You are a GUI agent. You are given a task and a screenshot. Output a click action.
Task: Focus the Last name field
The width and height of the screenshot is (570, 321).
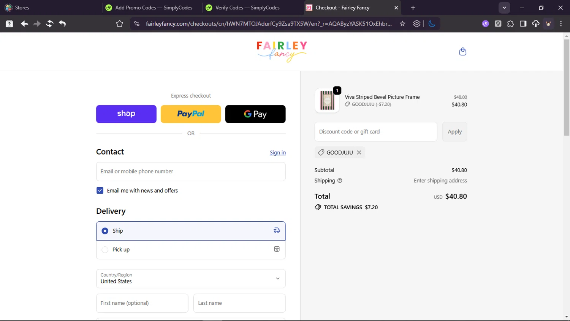click(x=239, y=303)
